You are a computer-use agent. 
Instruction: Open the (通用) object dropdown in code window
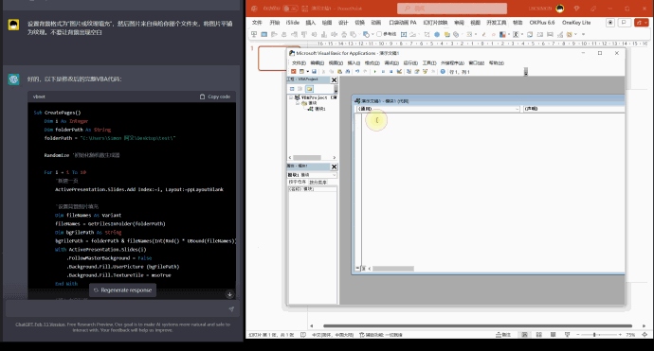438,109
